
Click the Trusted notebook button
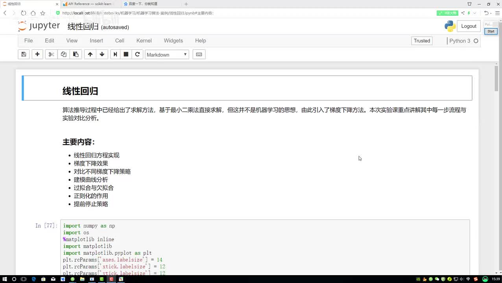422,41
